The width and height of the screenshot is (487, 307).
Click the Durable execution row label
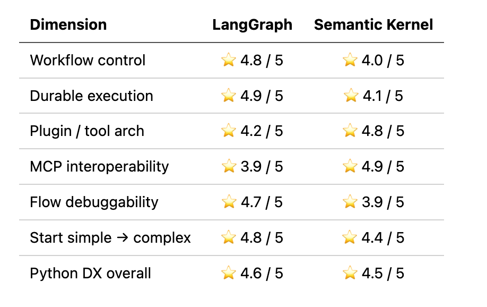pyautogui.click(x=92, y=96)
